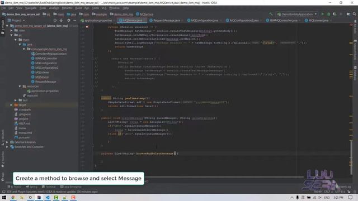Expand the target folder
358x201 pixels.
tap(11, 105)
